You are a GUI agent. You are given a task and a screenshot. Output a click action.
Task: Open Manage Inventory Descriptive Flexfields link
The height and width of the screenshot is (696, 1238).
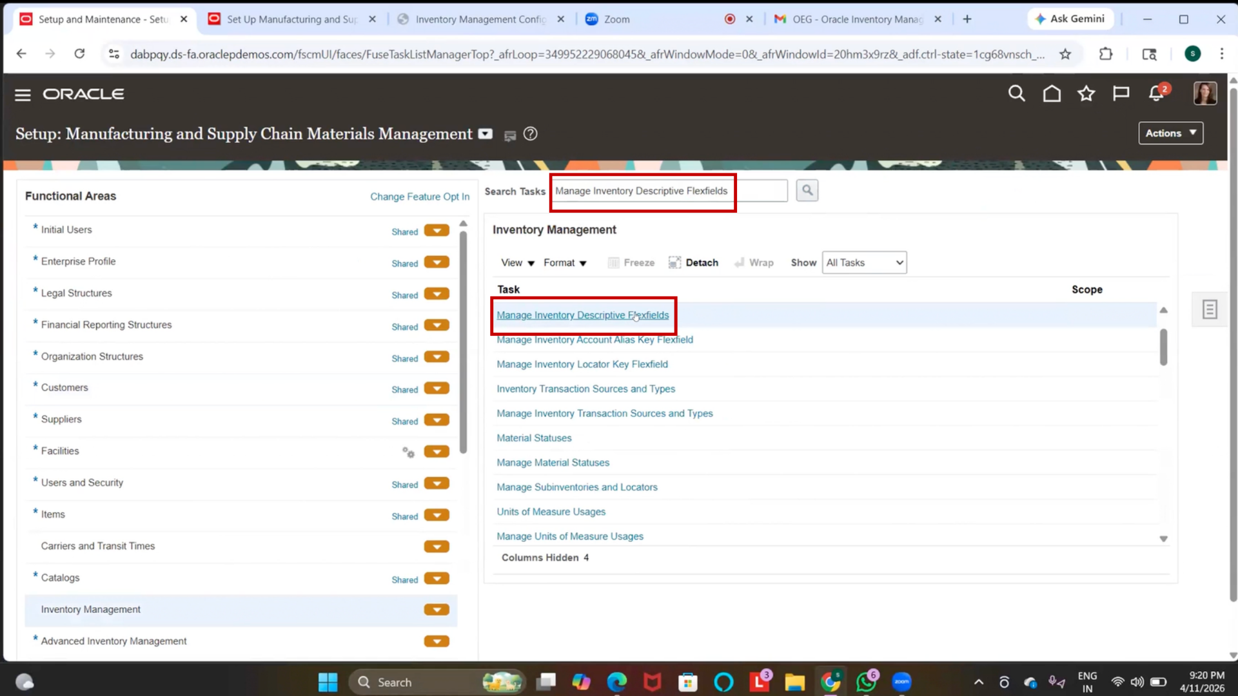(x=582, y=315)
